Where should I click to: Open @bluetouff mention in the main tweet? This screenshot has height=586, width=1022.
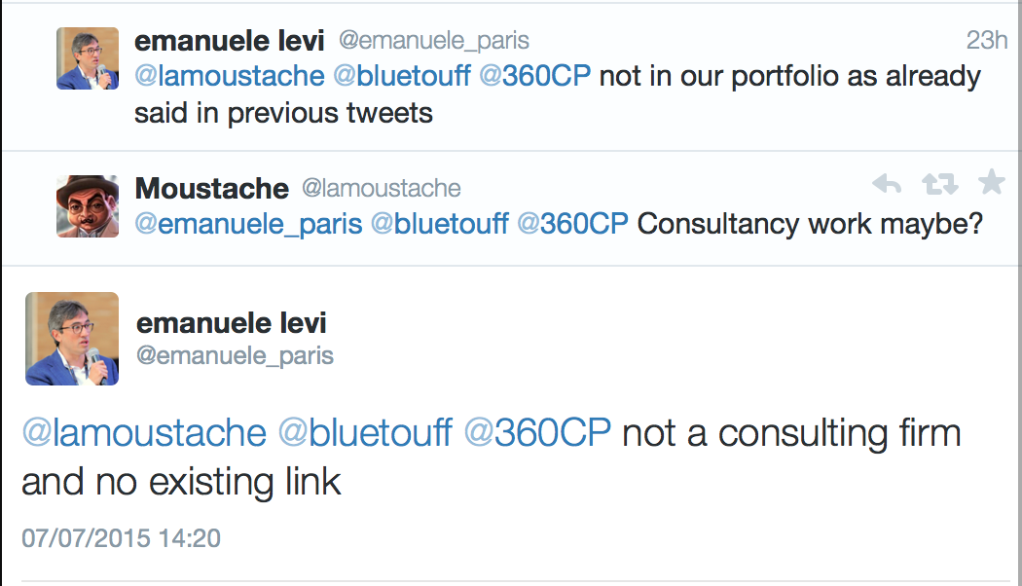tap(365, 433)
